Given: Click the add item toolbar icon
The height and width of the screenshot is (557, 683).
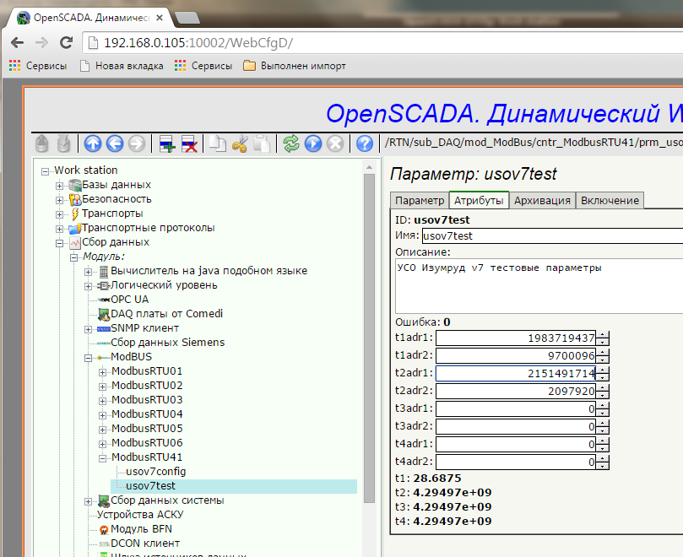Looking at the screenshot, I should [x=167, y=143].
